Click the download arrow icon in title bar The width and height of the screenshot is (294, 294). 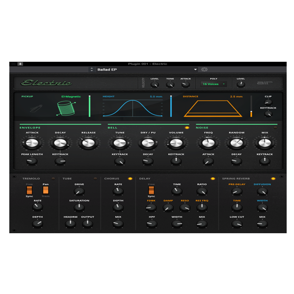[x=20, y=64]
